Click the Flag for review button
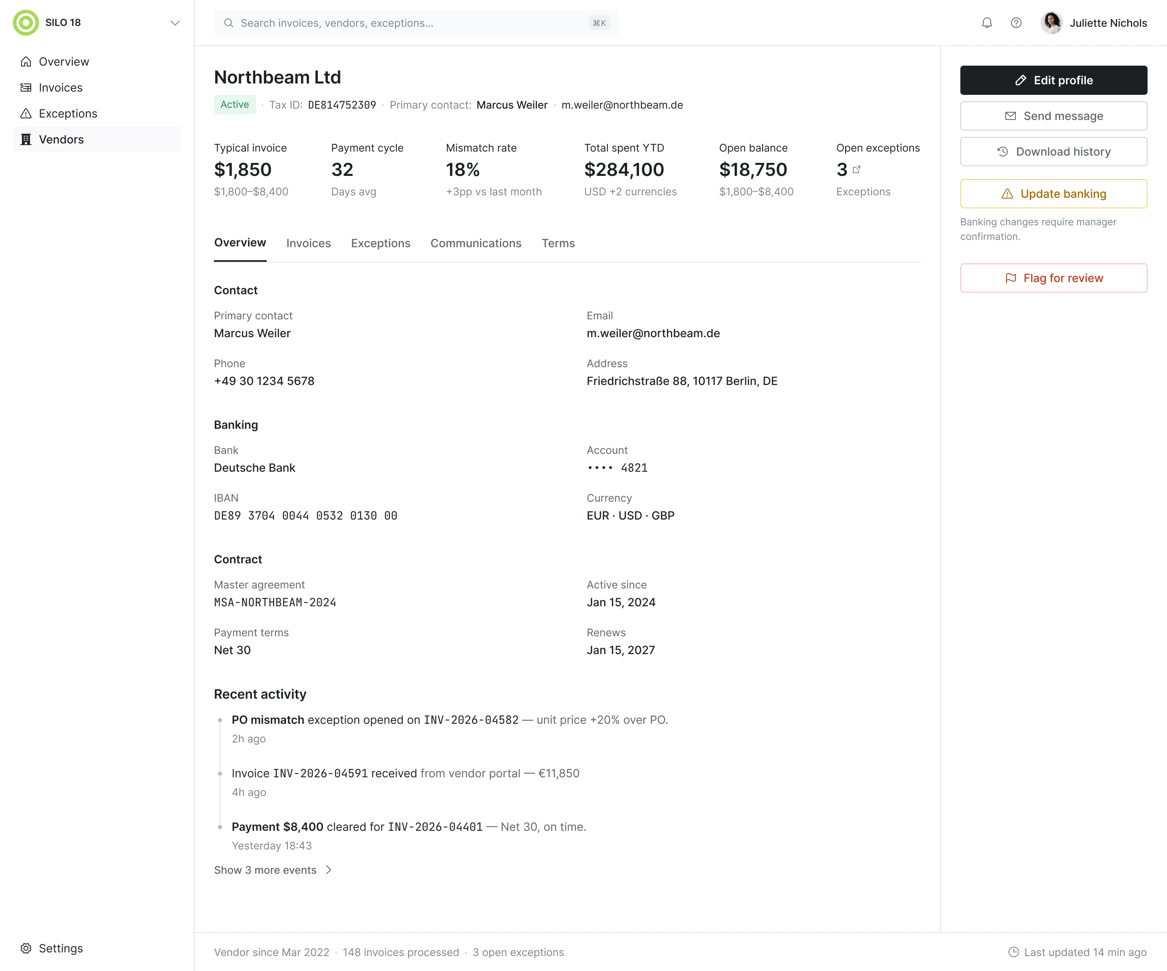The height and width of the screenshot is (971, 1167). point(1054,278)
